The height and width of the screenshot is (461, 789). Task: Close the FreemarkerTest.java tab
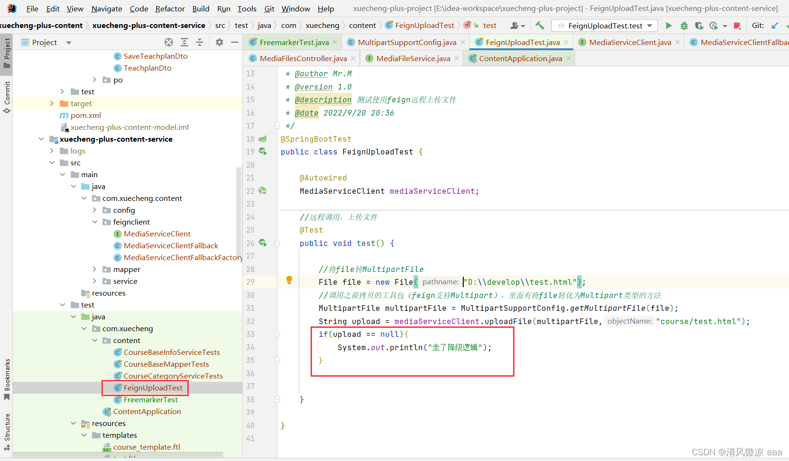point(335,42)
